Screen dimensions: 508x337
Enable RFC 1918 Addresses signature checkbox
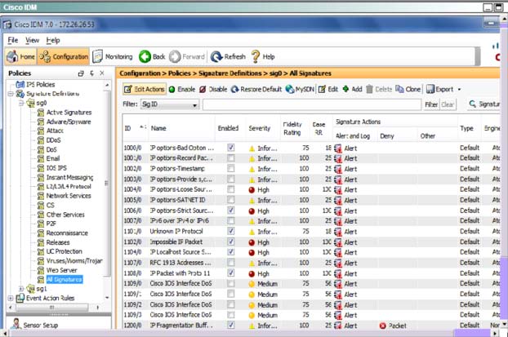(230, 263)
